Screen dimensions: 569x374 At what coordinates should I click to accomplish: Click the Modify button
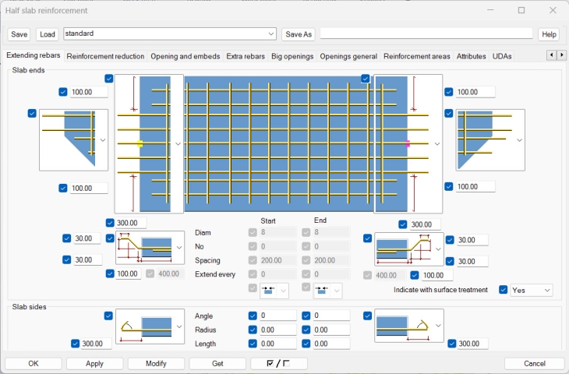click(x=156, y=364)
